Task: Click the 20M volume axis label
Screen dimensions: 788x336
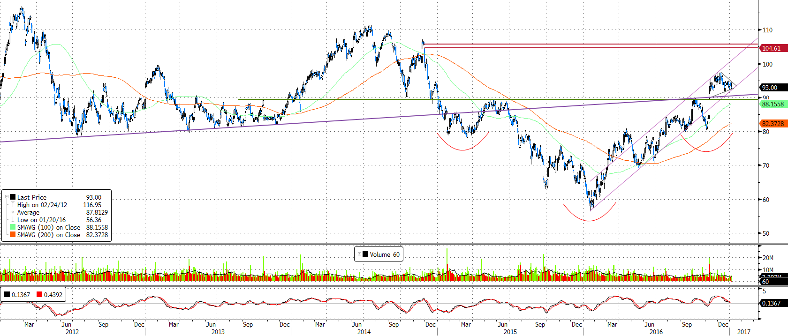Action: (768, 258)
